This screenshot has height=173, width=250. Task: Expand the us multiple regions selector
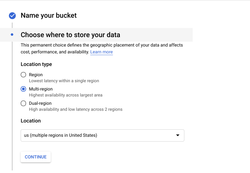coord(102,135)
